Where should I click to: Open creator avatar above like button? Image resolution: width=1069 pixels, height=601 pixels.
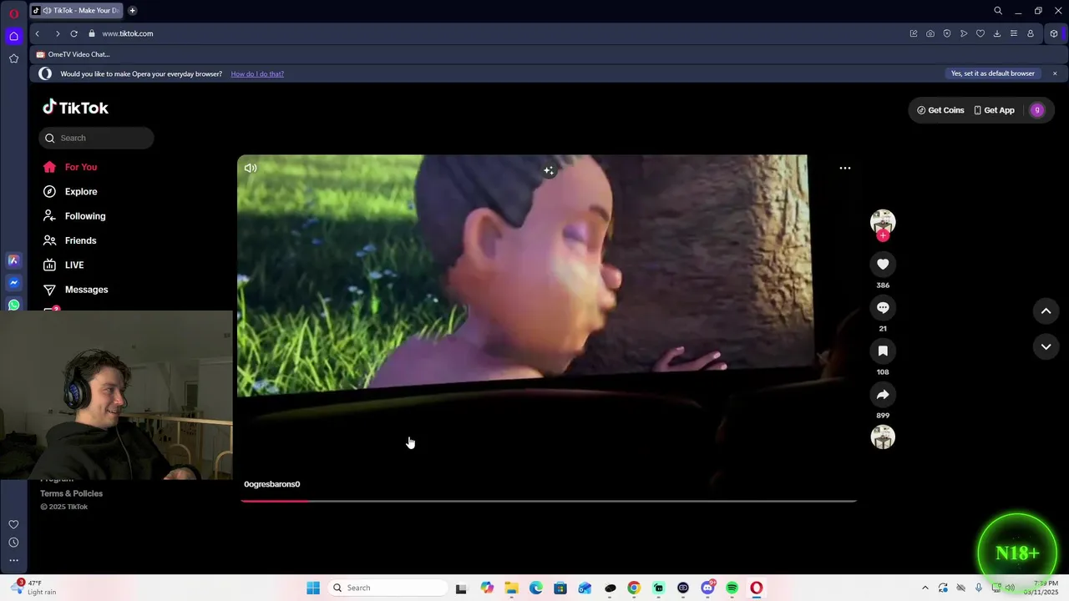pos(883,221)
